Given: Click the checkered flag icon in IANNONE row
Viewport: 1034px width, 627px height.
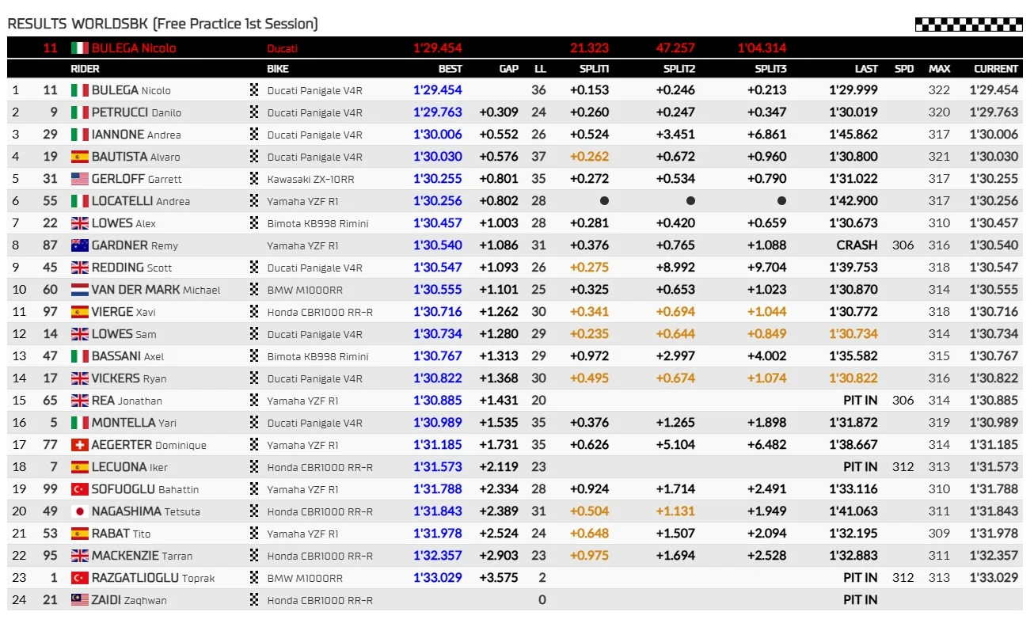Looking at the screenshot, I should click(254, 135).
